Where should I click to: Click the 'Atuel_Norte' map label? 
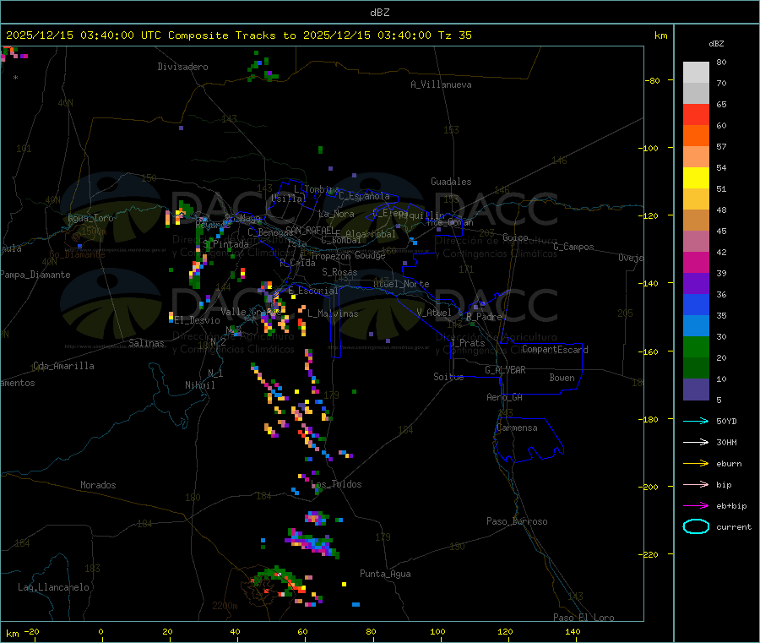(x=401, y=284)
